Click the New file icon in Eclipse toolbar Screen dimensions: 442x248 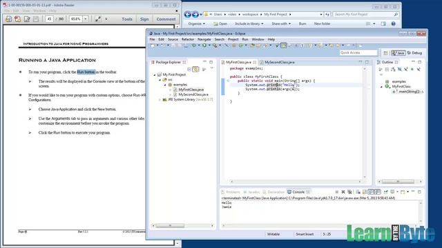[x=153, y=45]
